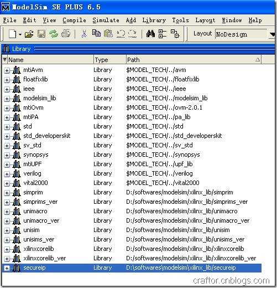Select the simprims_ver library row
Viewport: 277px width, 288px height.
coord(132,202)
